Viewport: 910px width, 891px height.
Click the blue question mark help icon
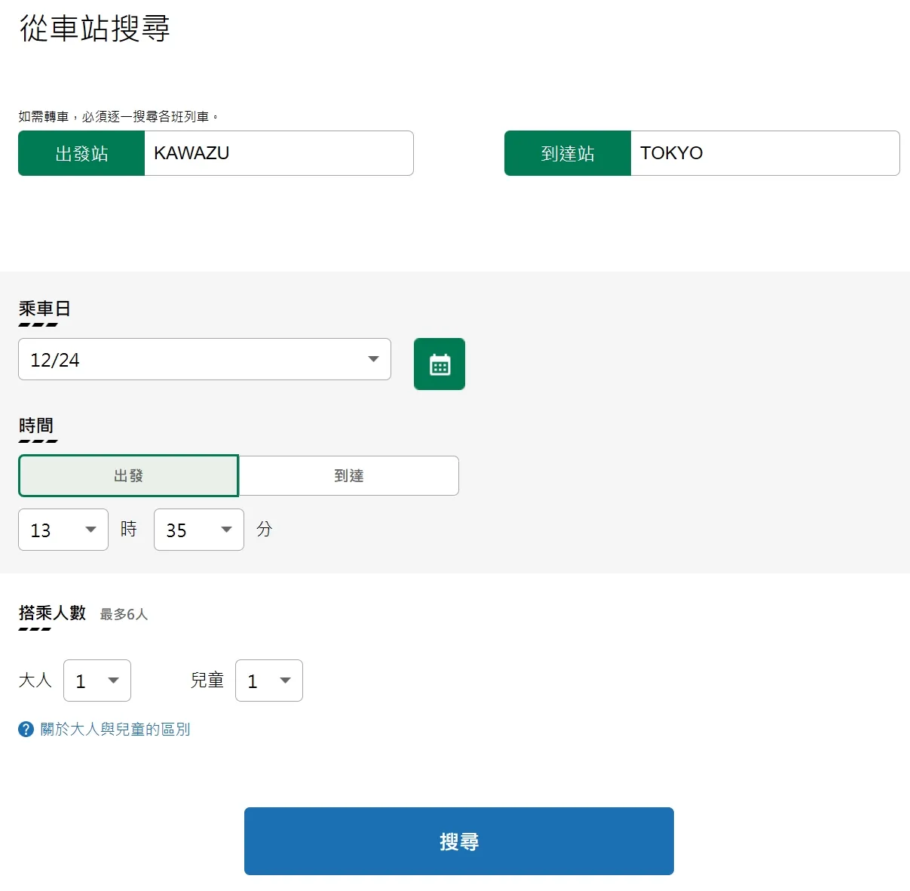pos(26,729)
